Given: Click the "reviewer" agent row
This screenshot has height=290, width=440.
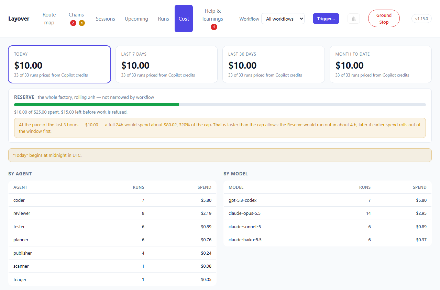Looking at the screenshot, I should tap(112, 213).
